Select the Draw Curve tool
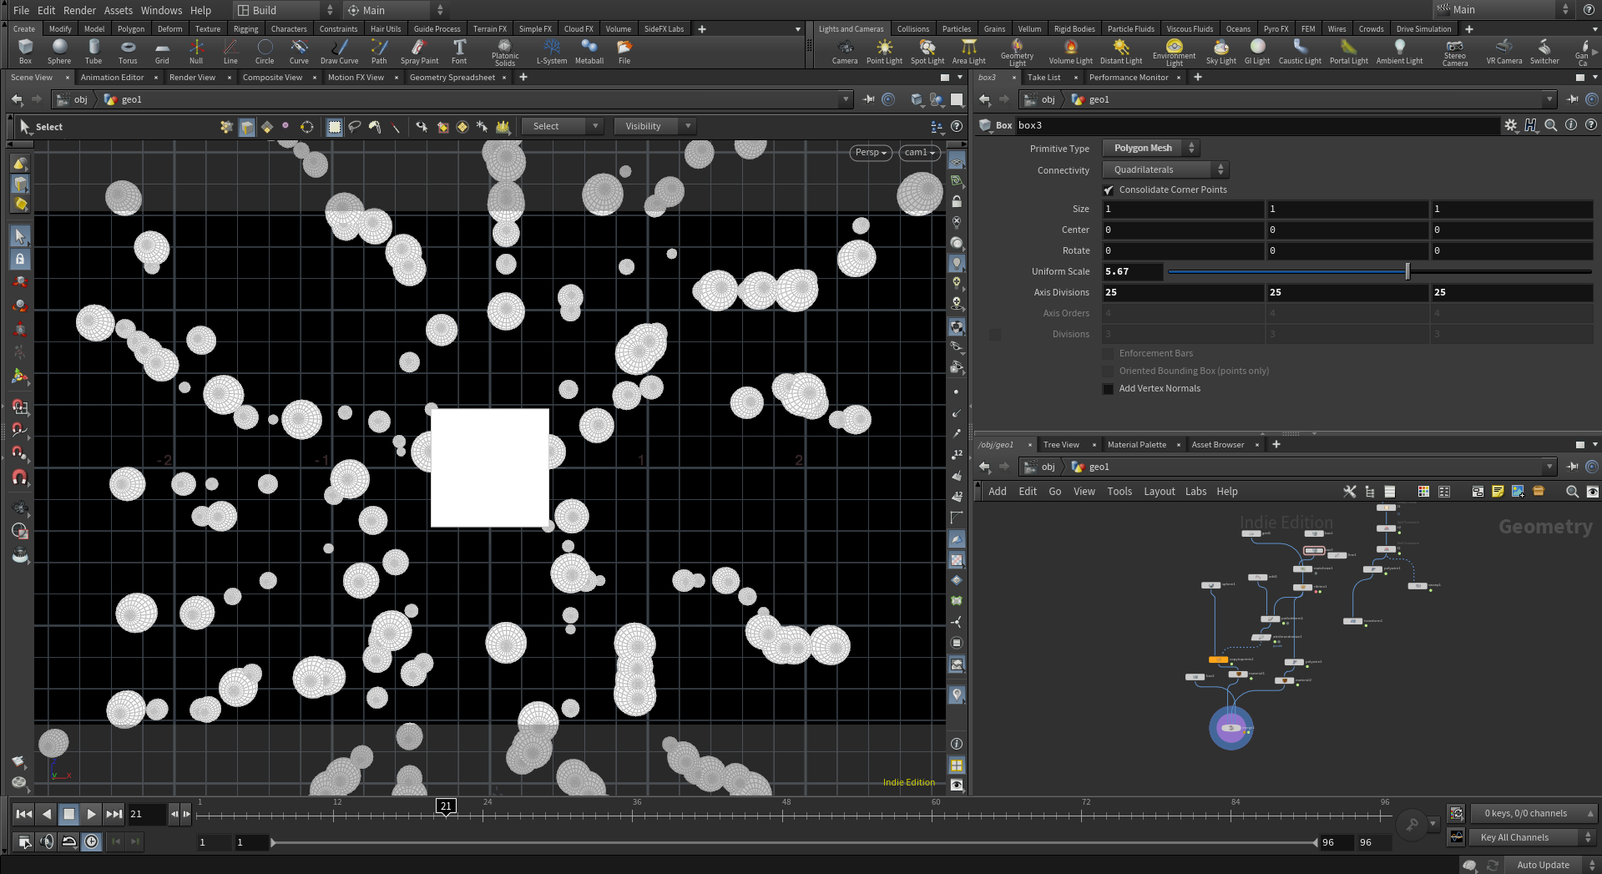This screenshot has height=874, width=1602. point(339,51)
